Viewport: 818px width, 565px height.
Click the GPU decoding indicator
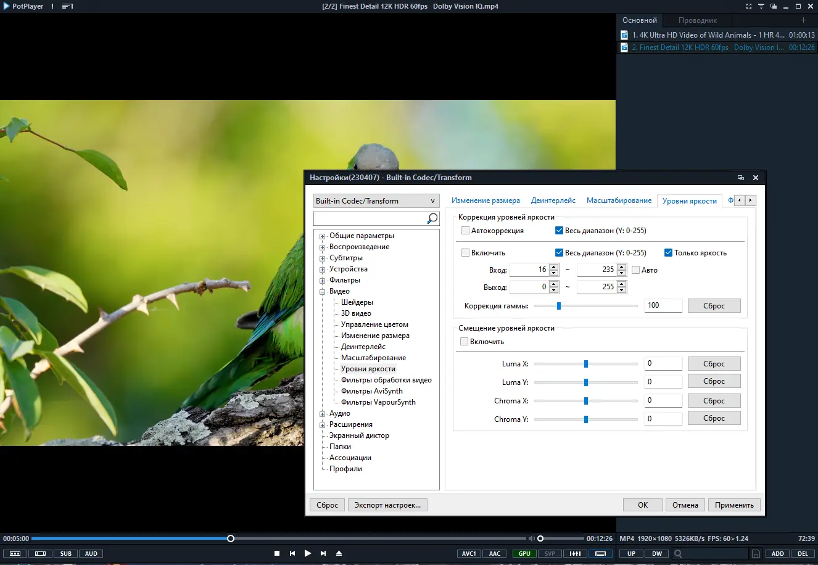click(524, 553)
